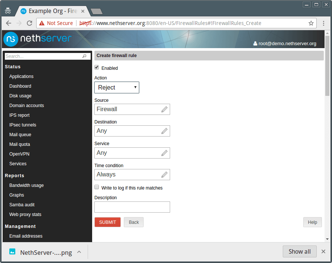332x263 pixels.
Task: Open IPS report in sidebar
Action: pyautogui.click(x=19, y=115)
